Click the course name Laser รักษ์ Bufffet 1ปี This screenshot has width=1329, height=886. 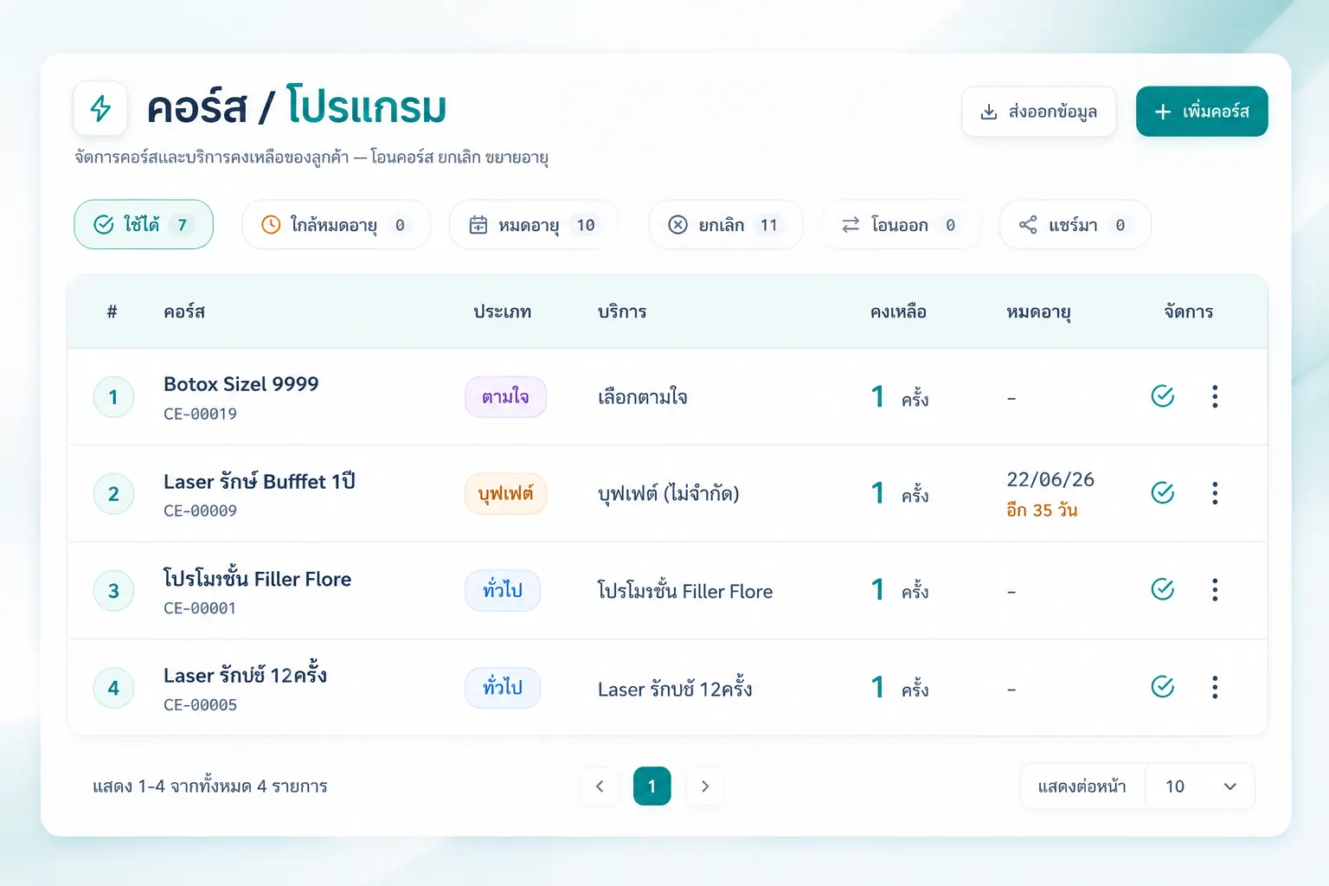(260, 481)
